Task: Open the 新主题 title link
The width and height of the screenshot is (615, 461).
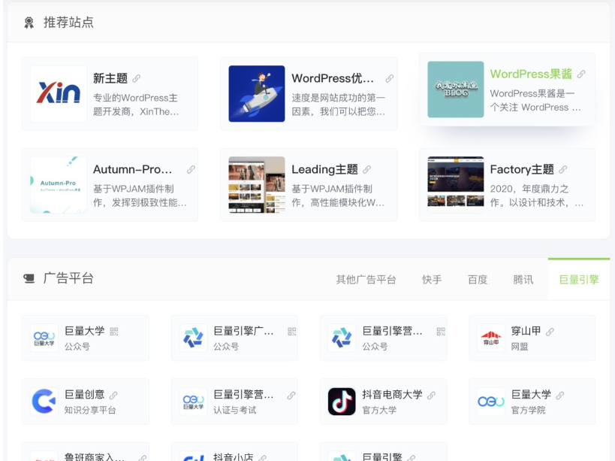Action: 110,78
